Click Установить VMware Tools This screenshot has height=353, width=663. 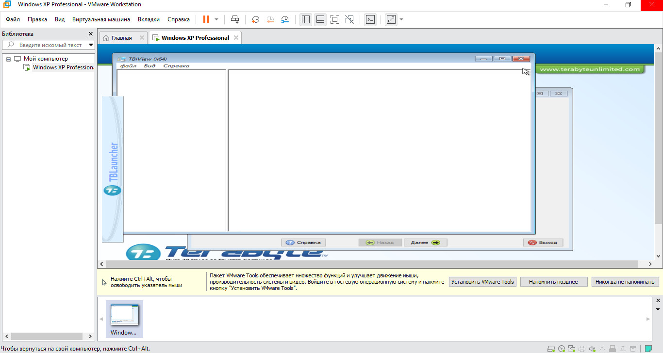[482, 282]
